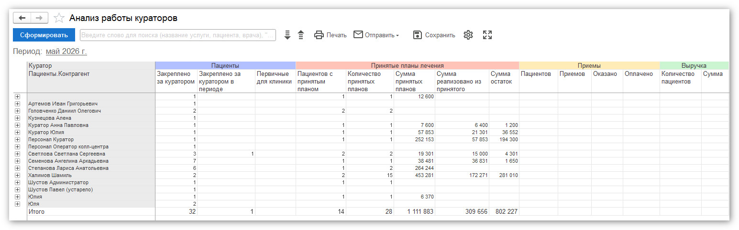Toggle full screen mode icon

487,35
